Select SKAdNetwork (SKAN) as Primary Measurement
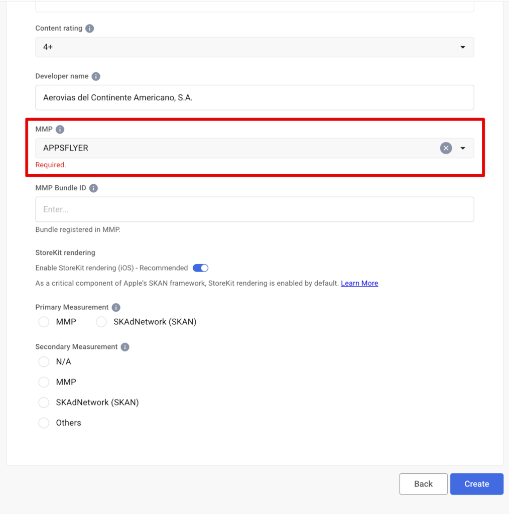The width and height of the screenshot is (509, 514). [101, 322]
